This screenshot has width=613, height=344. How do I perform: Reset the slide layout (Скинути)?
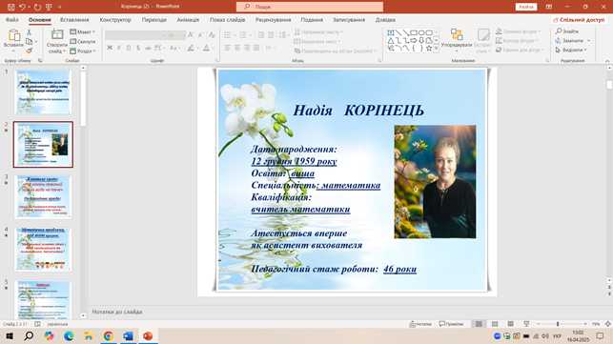[x=83, y=41]
